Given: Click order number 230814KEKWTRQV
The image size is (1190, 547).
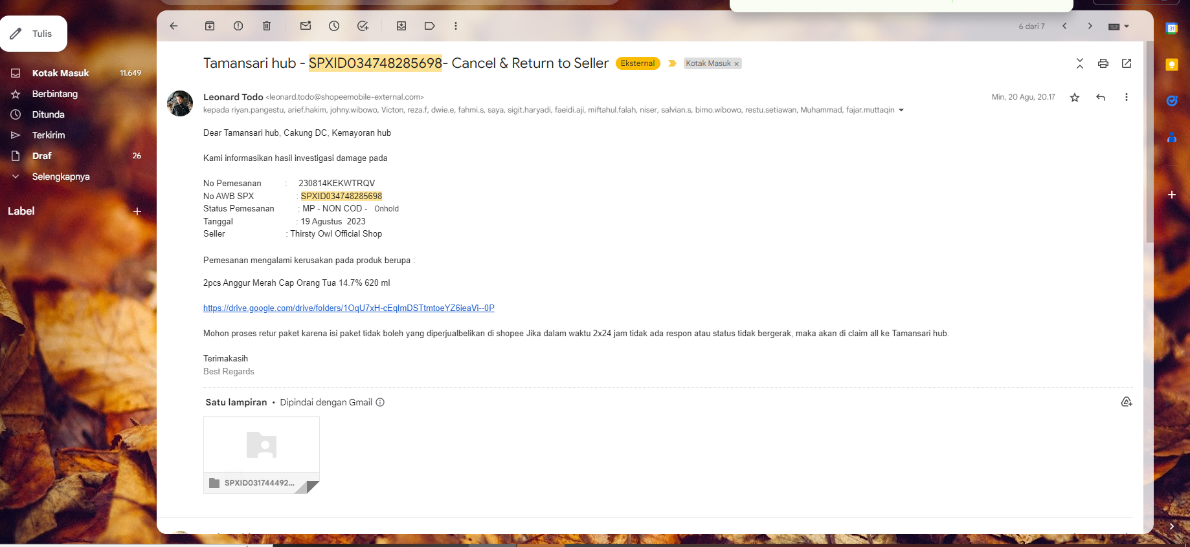Looking at the screenshot, I should point(337,184).
